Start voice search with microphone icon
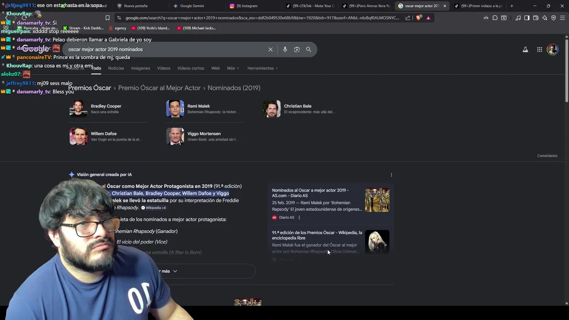The image size is (569, 320). (285, 49)
